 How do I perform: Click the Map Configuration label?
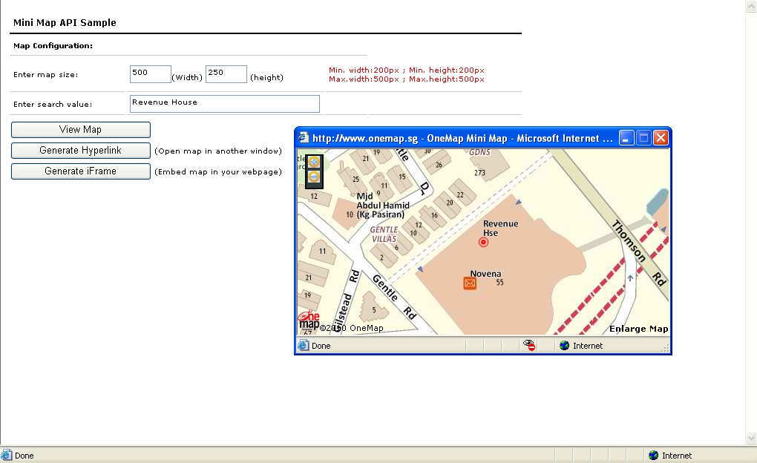[53, 46]
